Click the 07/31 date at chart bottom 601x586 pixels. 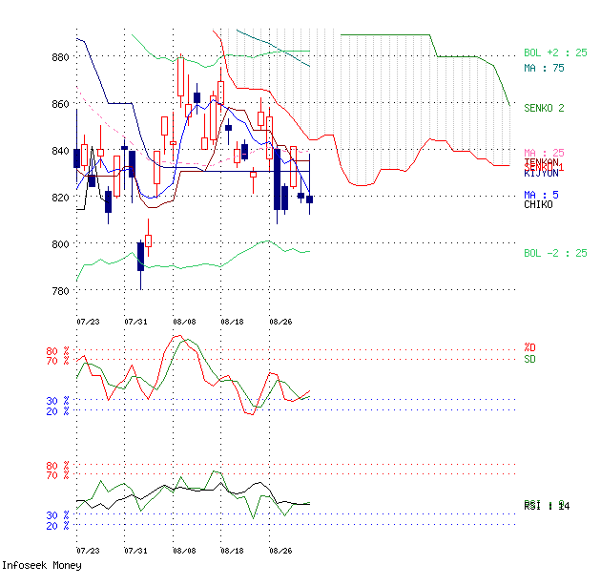click(x=136, y=551)
